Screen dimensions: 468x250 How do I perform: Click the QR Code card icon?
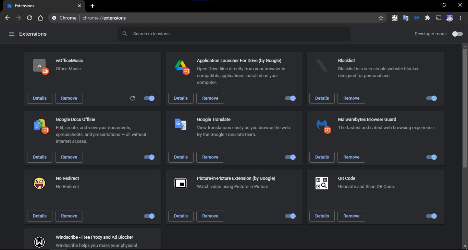(x=322, y=183)
